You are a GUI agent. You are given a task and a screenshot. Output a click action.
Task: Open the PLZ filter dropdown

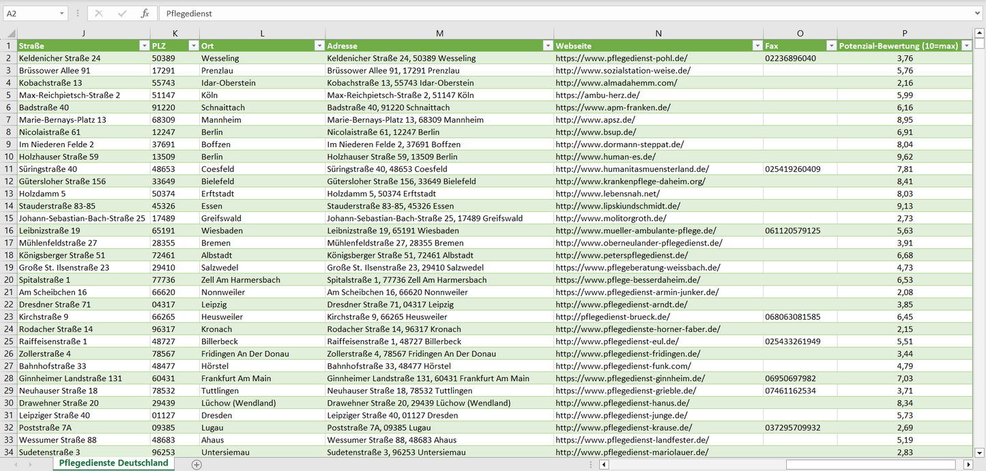pyautogui.click(x=192, y=46)
